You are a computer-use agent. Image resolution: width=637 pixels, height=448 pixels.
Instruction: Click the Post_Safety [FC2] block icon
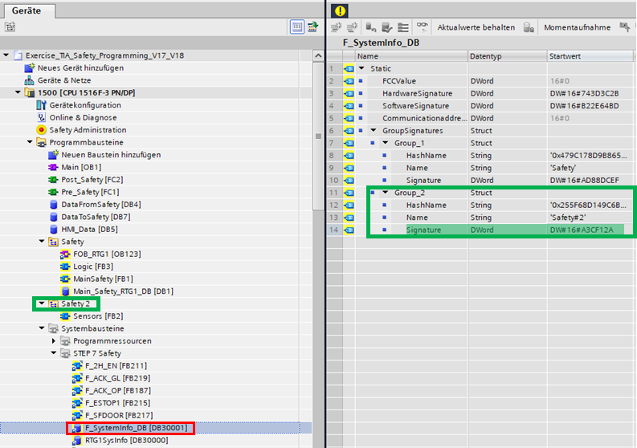53,180
